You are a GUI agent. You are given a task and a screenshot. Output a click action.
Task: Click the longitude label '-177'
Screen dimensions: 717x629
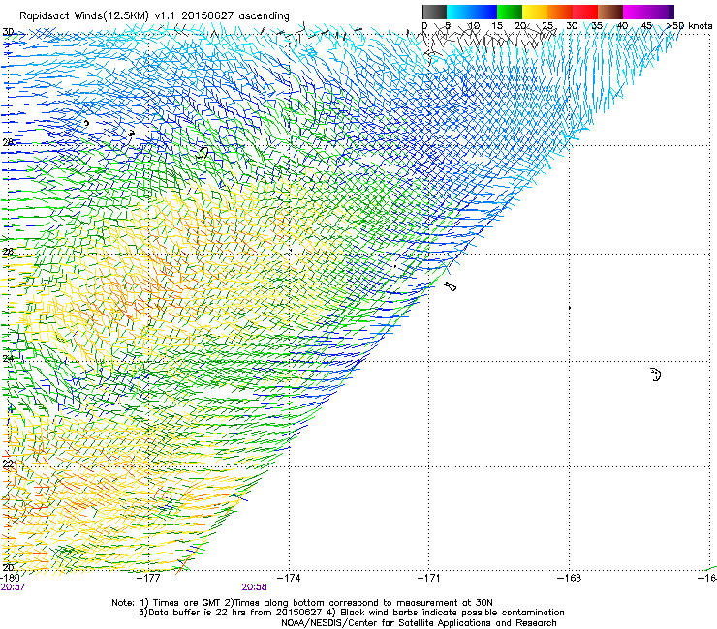click(x=149, y=578)
